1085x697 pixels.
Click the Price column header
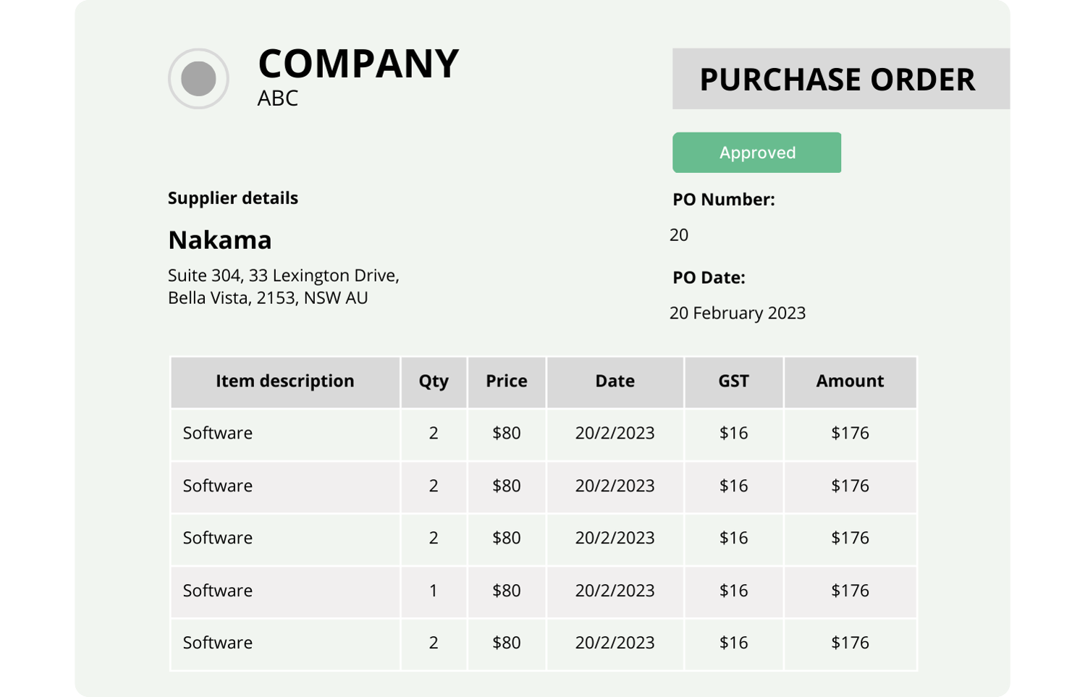coord(507,381)
